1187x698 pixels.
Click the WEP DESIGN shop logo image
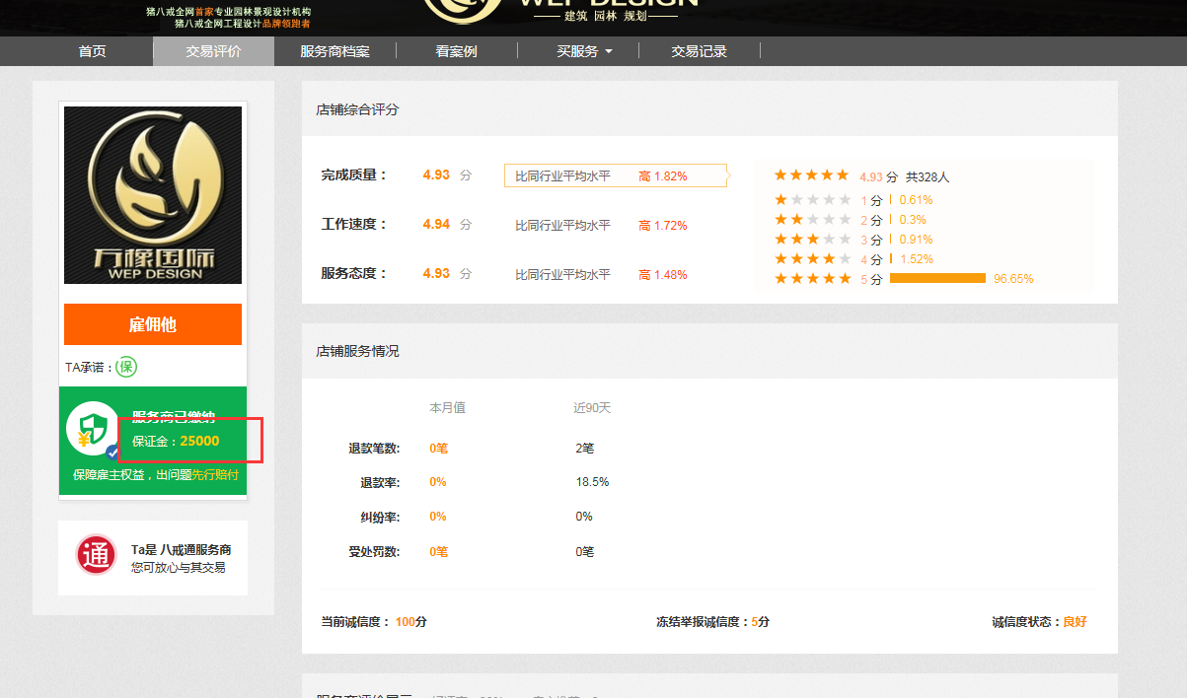[153, 195]
